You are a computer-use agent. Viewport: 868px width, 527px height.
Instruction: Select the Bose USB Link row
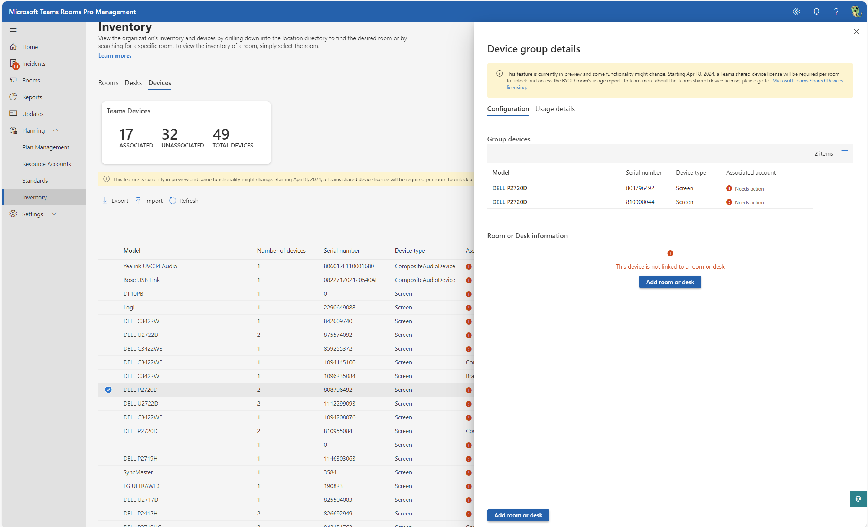coord(286,280)
